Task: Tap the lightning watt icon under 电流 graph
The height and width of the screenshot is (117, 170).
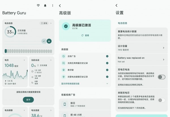Action: 6,81
